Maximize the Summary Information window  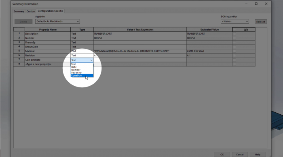click(256, 4)
